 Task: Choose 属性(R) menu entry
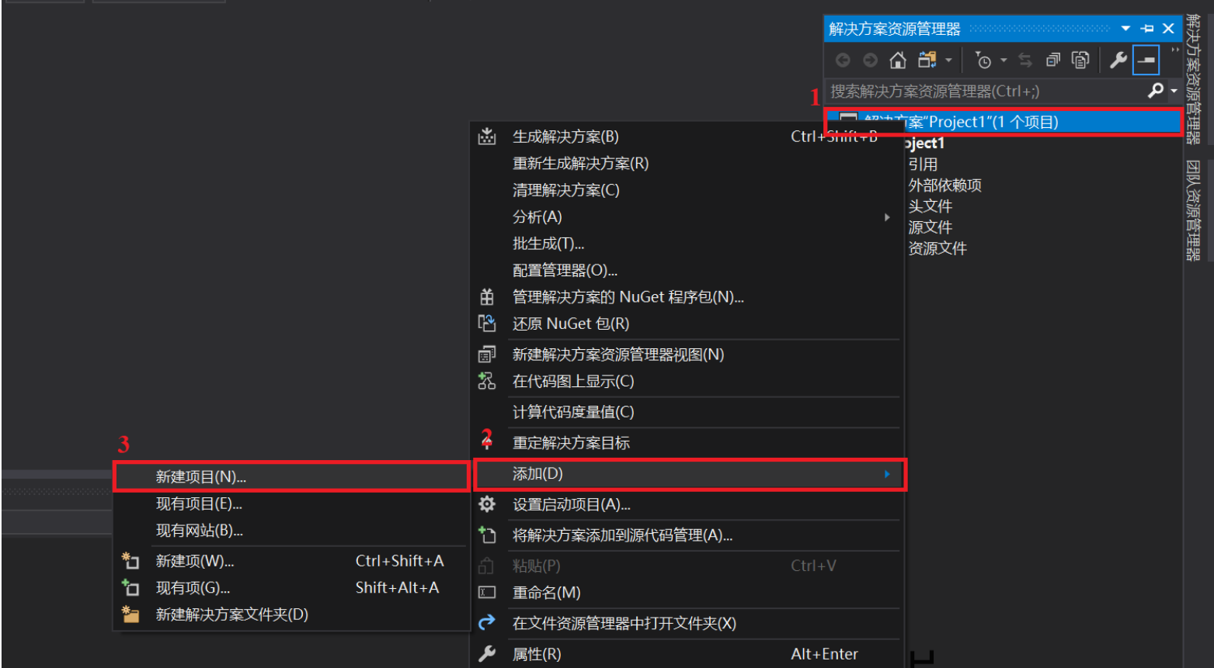pyautogui.click(x=687, y=654)
